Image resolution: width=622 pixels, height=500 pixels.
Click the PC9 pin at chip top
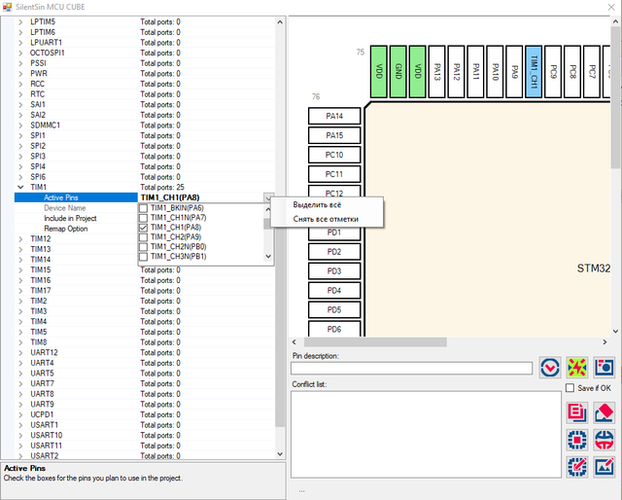(x=553, y=71)
